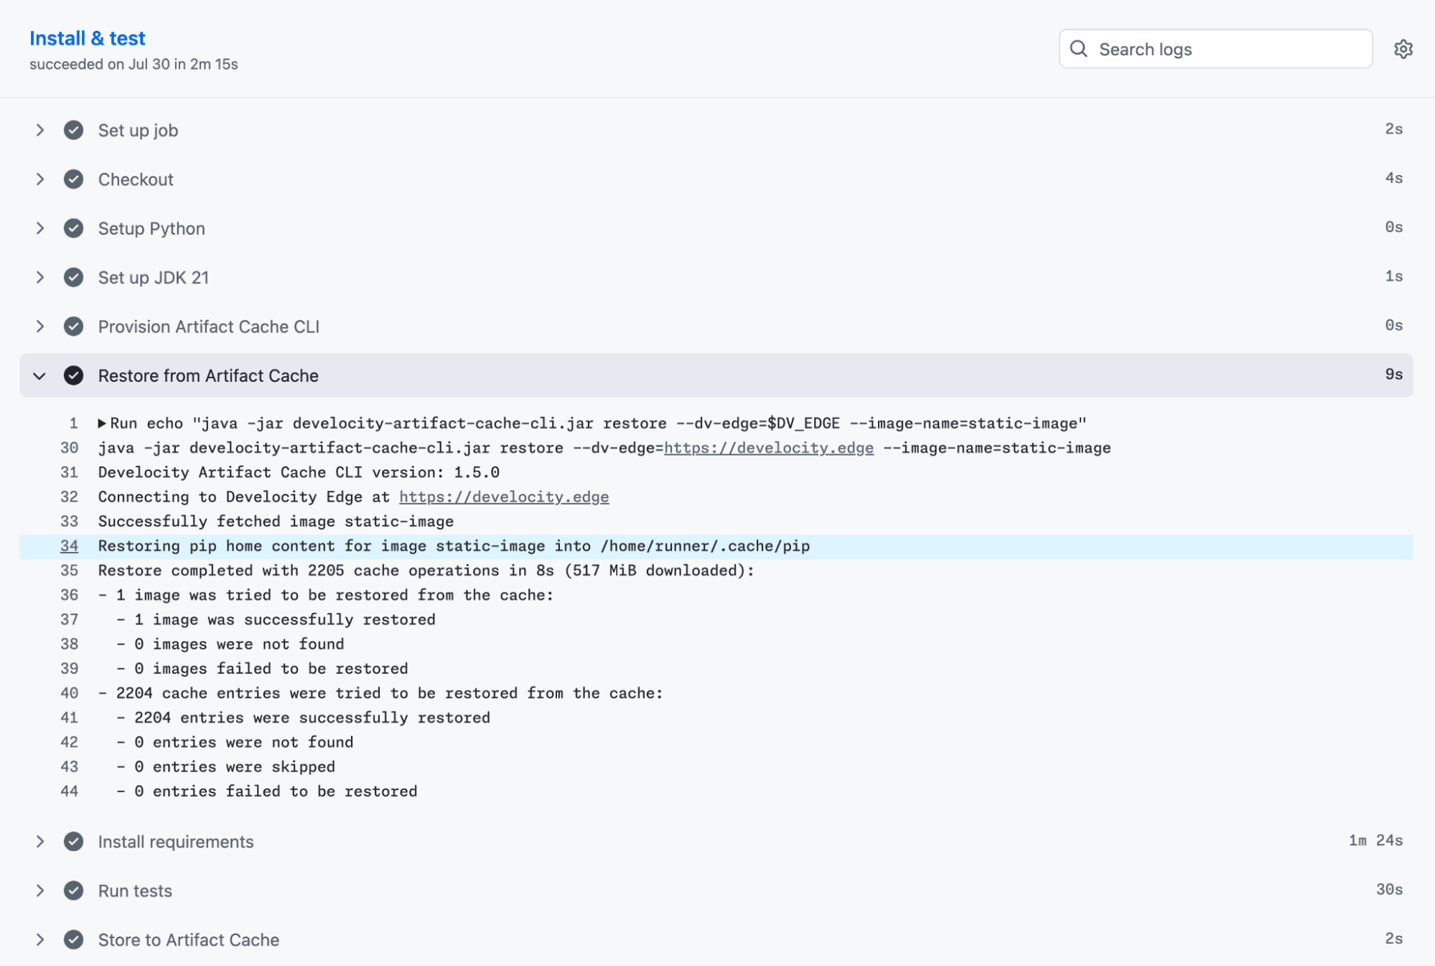
Task: Click log line number 35
Action: 69,570
